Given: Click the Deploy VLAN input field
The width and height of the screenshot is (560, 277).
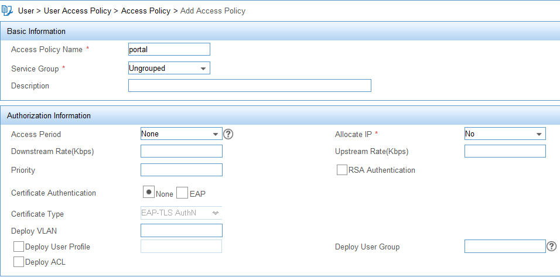Looking at the screenshot, I should point(182,231).
